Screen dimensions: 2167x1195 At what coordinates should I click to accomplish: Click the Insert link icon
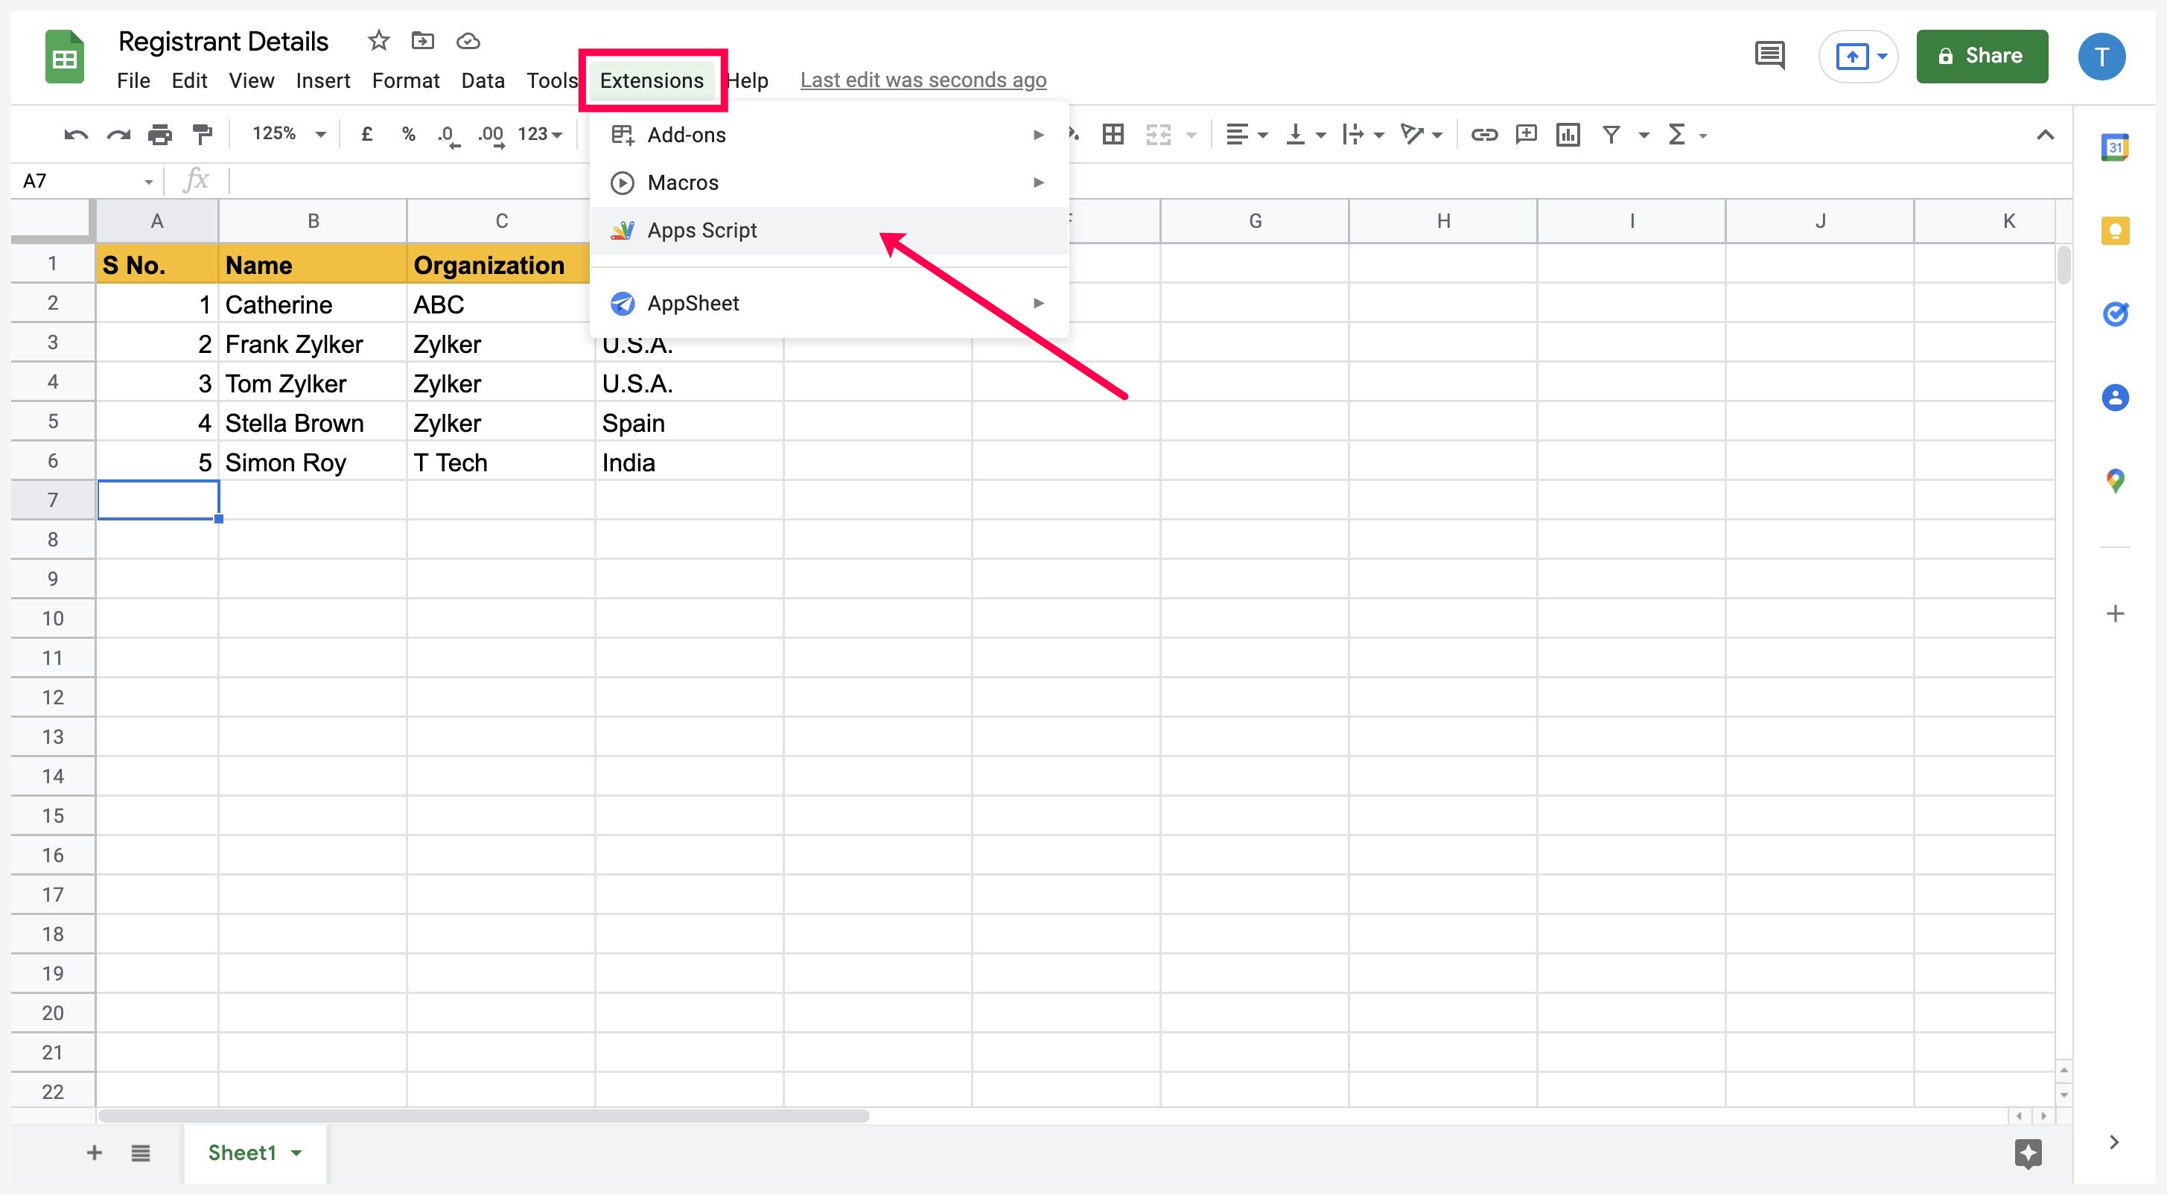tap(1484, 135)
